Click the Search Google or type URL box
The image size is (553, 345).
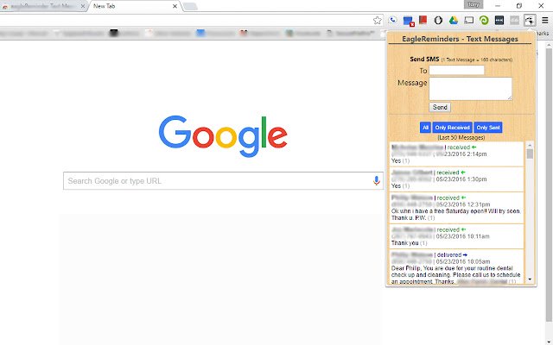223,181
